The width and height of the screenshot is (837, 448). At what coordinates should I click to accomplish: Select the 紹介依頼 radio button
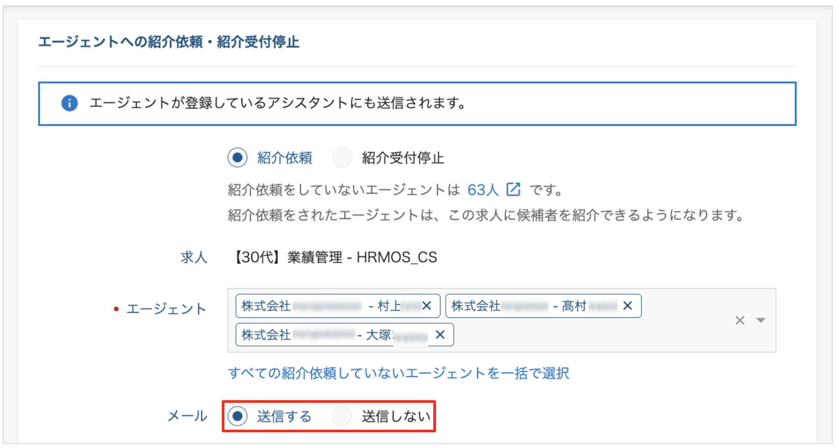coord(237,157)
